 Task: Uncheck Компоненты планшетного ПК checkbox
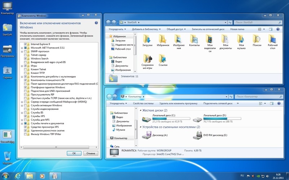pos(25,80)
